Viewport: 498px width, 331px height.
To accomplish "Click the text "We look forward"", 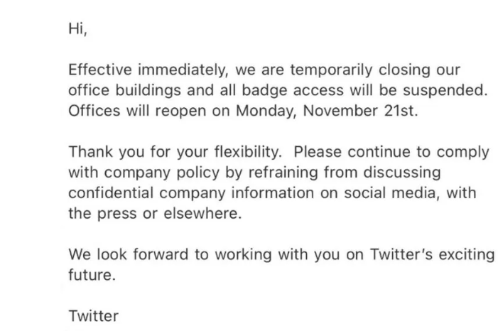I will (129, 254).
